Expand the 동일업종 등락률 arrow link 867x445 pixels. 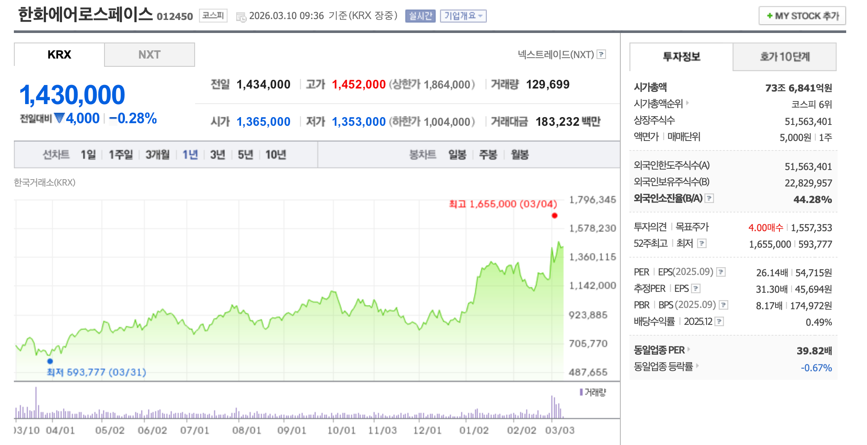(x=698, y=366)
